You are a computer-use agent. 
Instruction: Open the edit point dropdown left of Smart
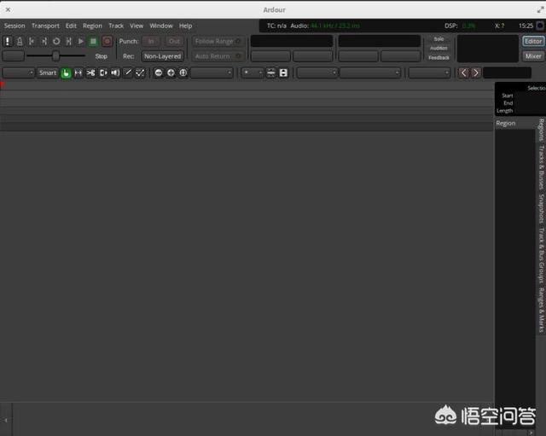tap(18, 73)
